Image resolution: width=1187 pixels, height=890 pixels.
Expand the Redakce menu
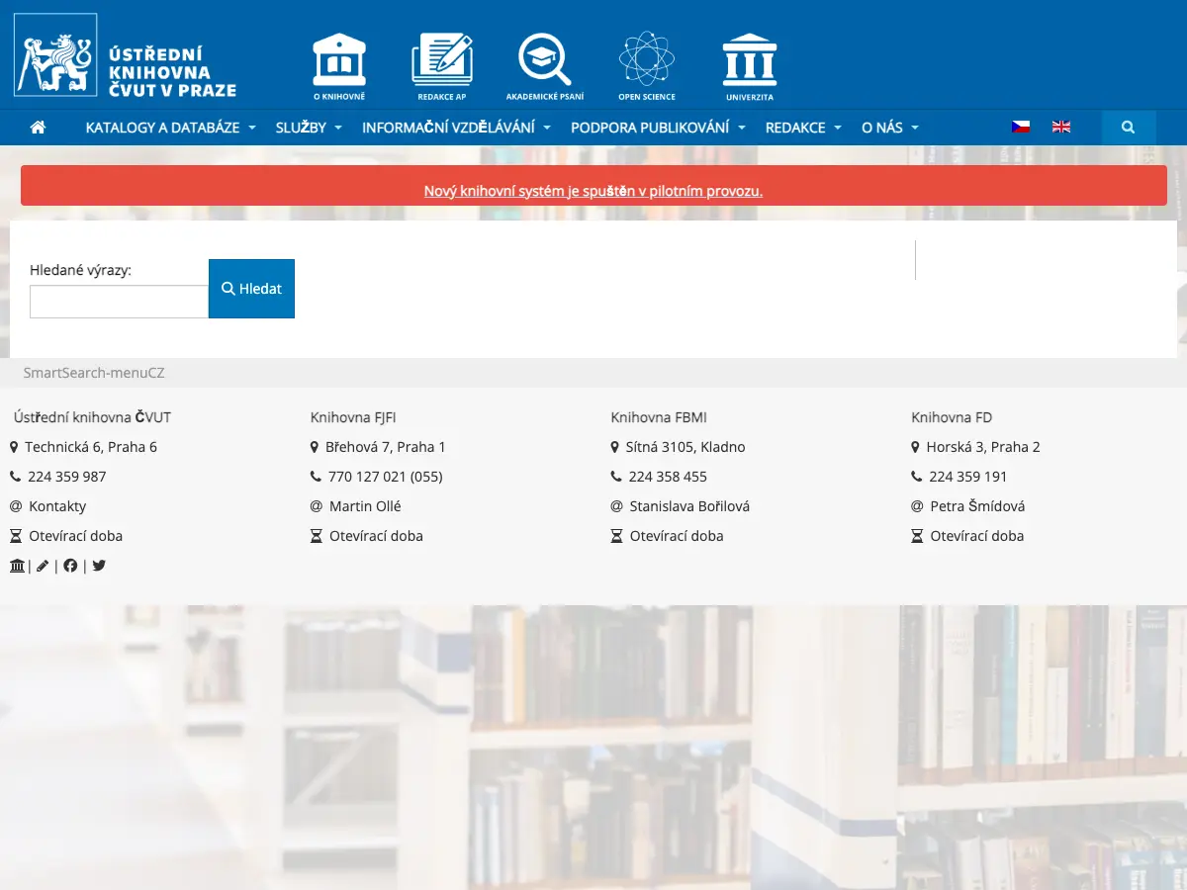tap(804, 128)
